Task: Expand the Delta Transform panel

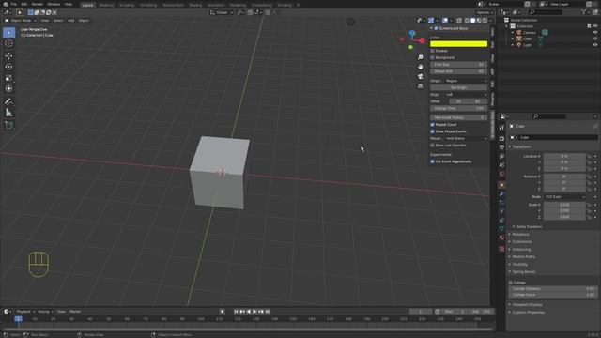Action: [529, 227]
